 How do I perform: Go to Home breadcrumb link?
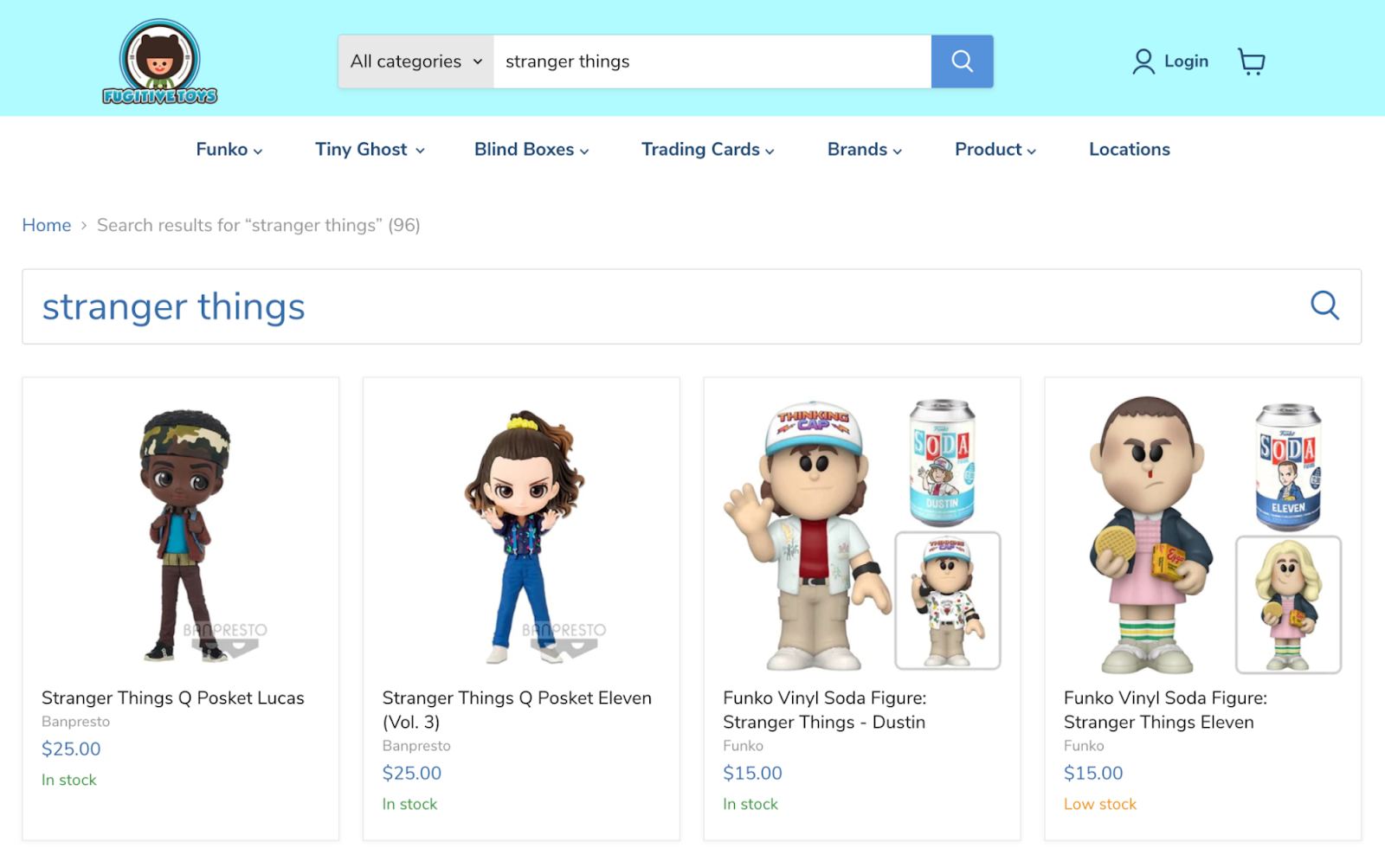coord(47,225)
